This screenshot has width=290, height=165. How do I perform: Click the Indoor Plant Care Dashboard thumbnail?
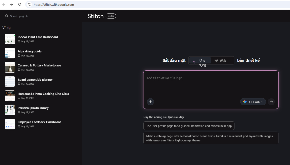(x=10, y=39)
